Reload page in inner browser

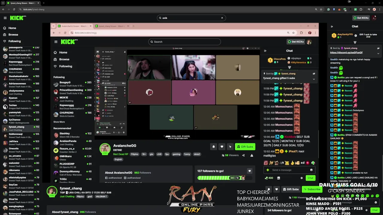tap(65, 33)
